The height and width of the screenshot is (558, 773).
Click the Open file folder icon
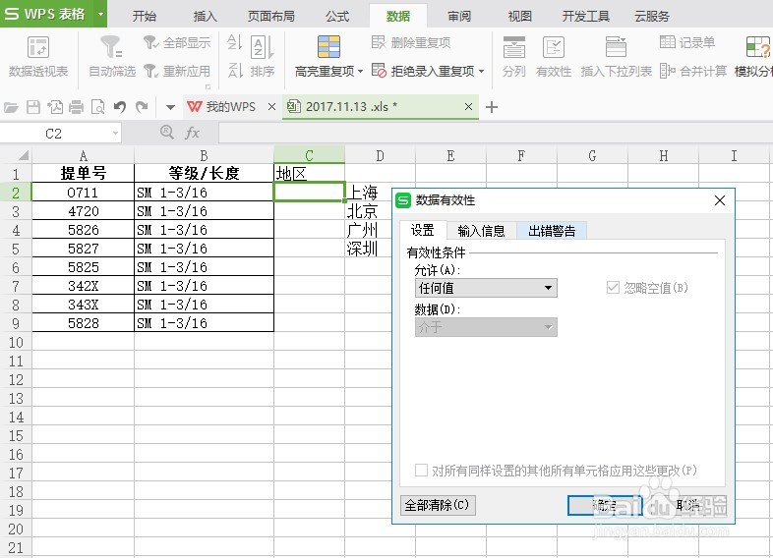[x=11, y=107]
